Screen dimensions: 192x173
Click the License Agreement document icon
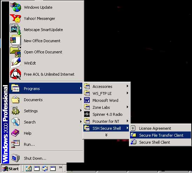click(x=133, y=128)
